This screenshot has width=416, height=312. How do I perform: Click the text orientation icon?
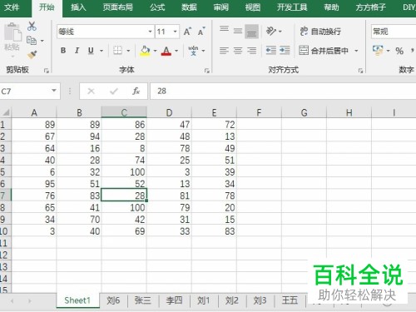[271, 31]
